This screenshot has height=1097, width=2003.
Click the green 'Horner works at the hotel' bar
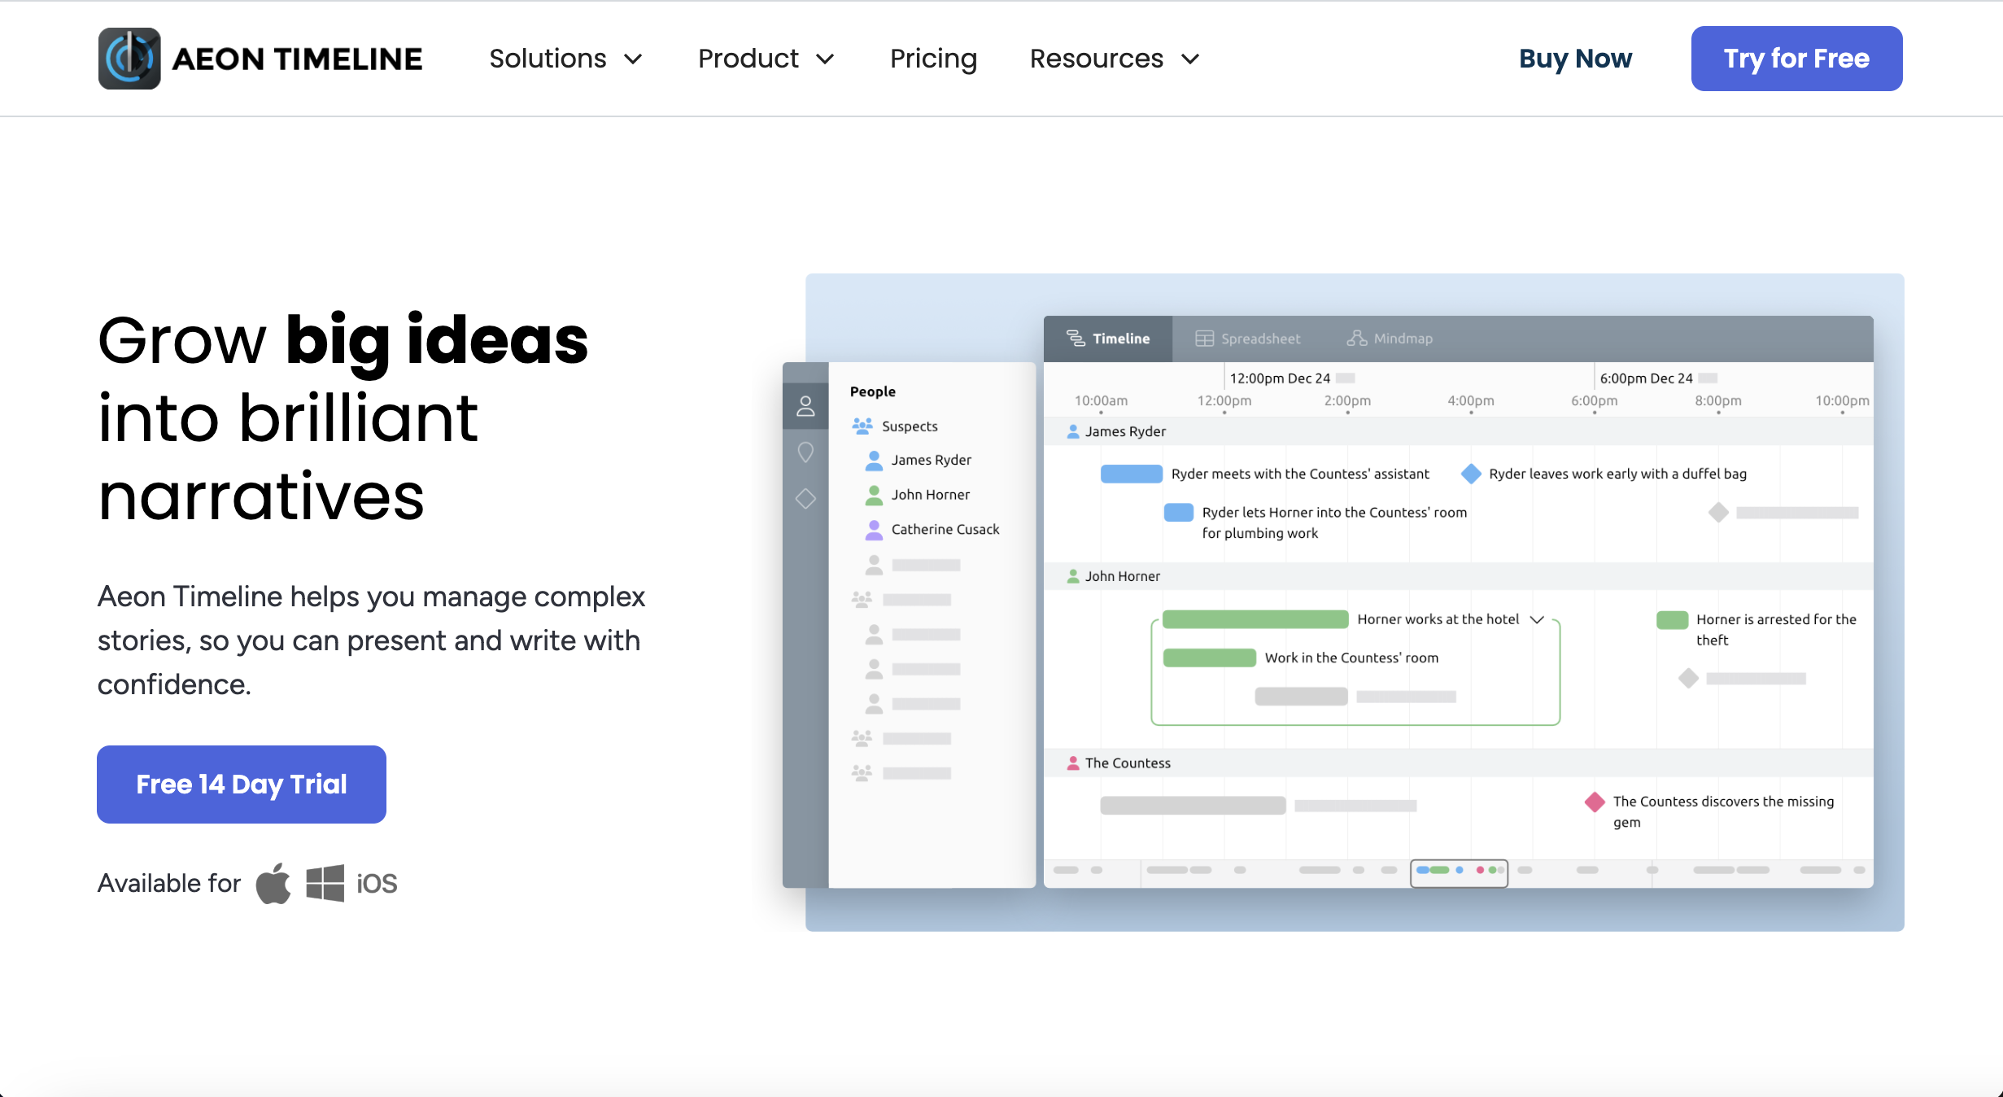pos(1255,619)
